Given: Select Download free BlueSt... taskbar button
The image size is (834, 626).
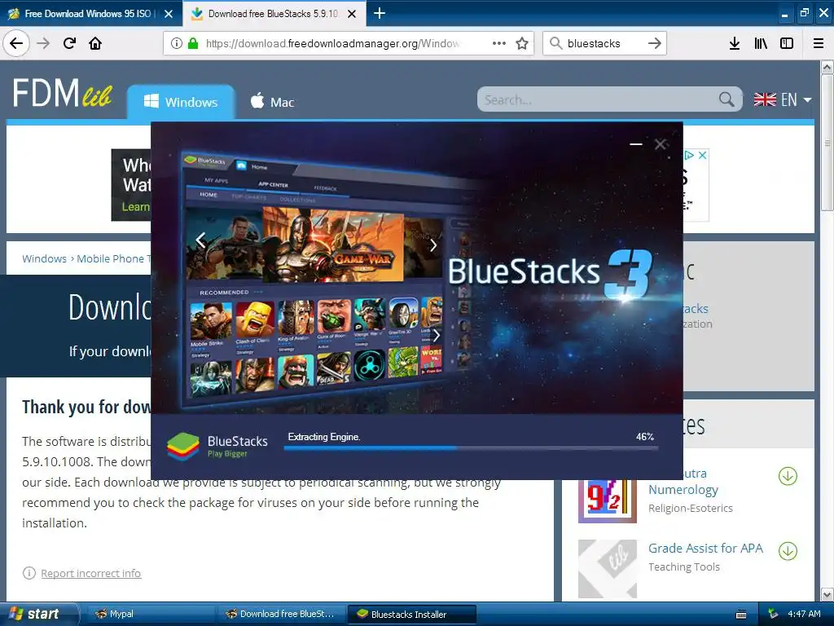Looking at the screenshot, I should click(282, 614).
